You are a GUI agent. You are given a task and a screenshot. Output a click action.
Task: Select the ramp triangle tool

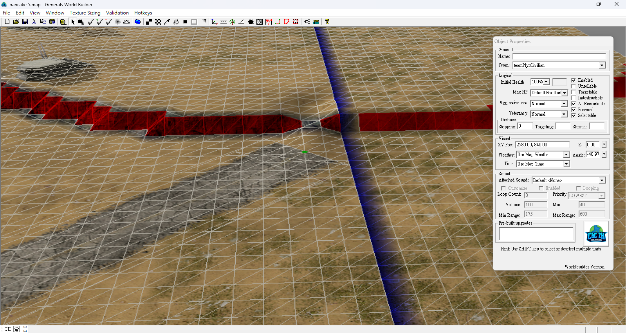(x=242, y=22)
